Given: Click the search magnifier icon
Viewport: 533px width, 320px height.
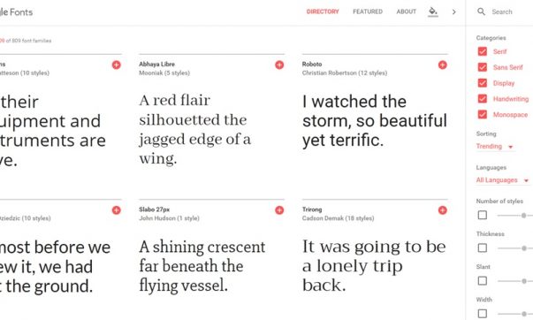Looking at the screenshot, I should [482, 11].
